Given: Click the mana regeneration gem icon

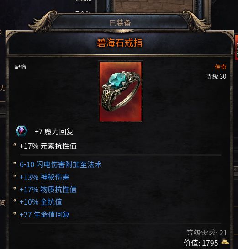Looking at the screenshot, I should click(x=21, y=131).
